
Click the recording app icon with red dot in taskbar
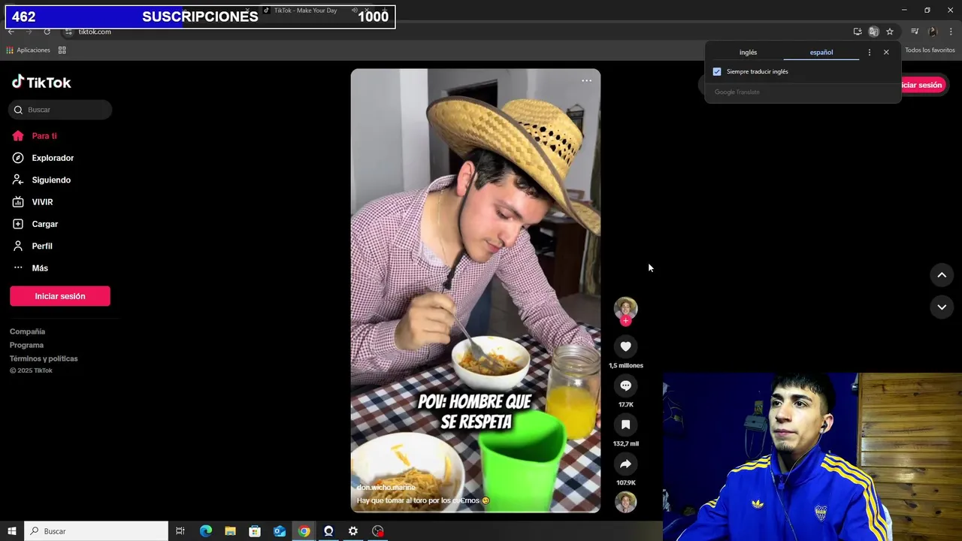pyautogui.click(x=378, y=531)
